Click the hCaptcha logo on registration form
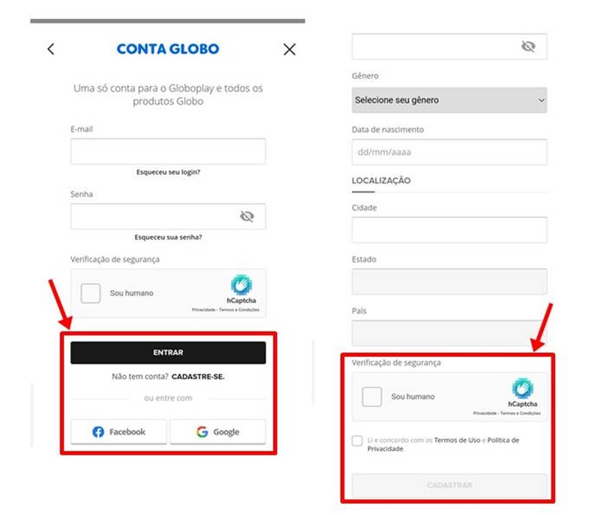 coord(522,388)
